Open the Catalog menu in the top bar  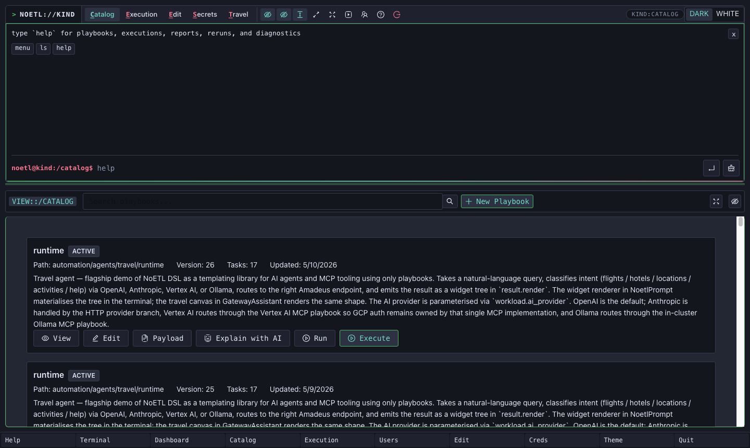point(102,15)
